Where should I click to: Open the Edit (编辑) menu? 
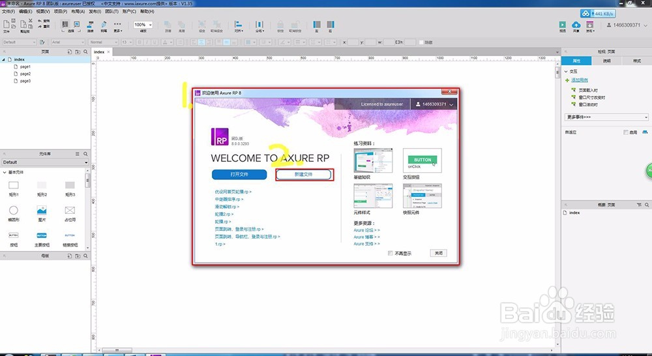tap(25, 11)
